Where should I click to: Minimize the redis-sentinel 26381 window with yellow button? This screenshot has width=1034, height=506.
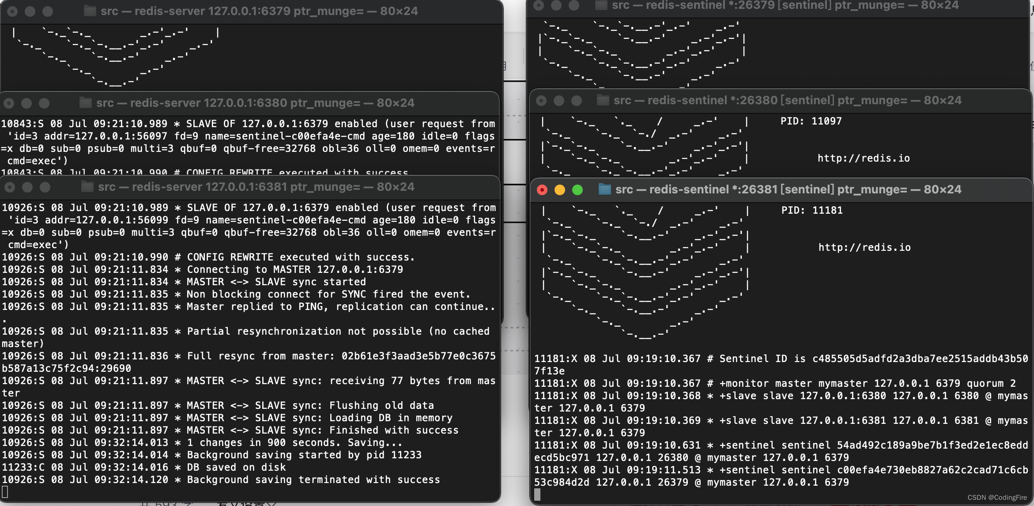tap(560, 190)
